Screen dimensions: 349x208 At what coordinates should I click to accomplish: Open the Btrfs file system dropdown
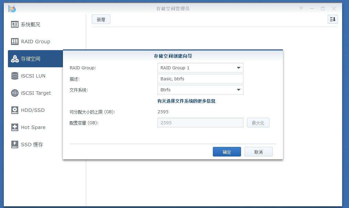tap(239, 90)
